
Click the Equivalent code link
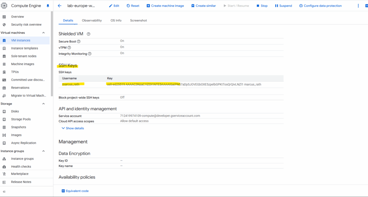click(x=77, y=191)
